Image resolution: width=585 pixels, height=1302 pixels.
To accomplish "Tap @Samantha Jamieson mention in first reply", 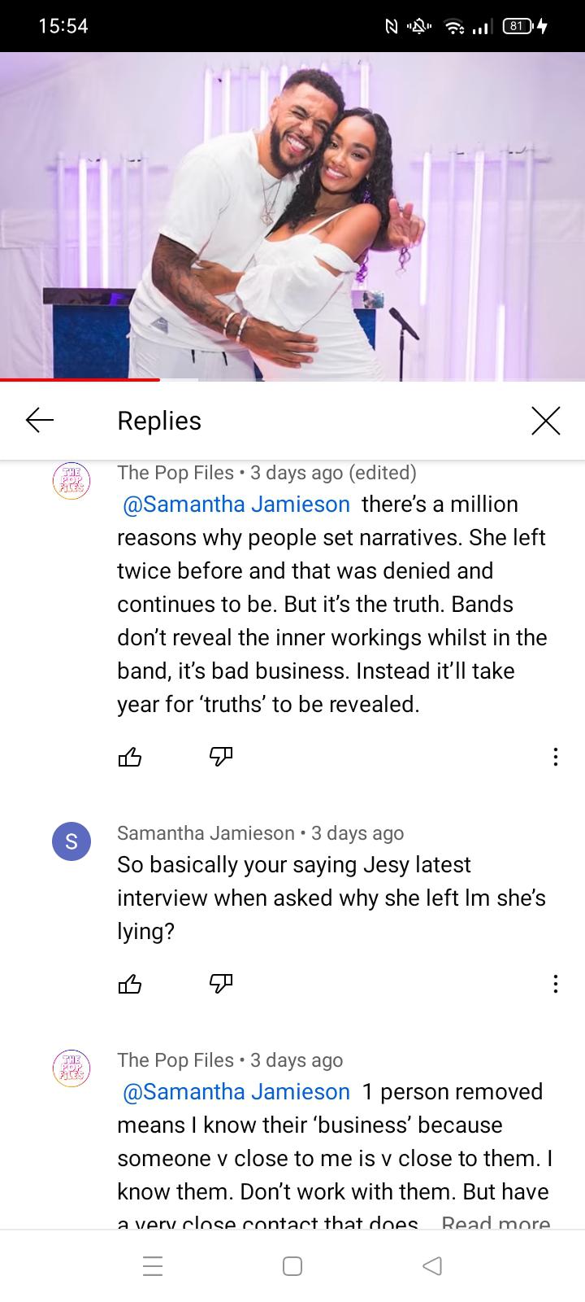I will (236, 505).
